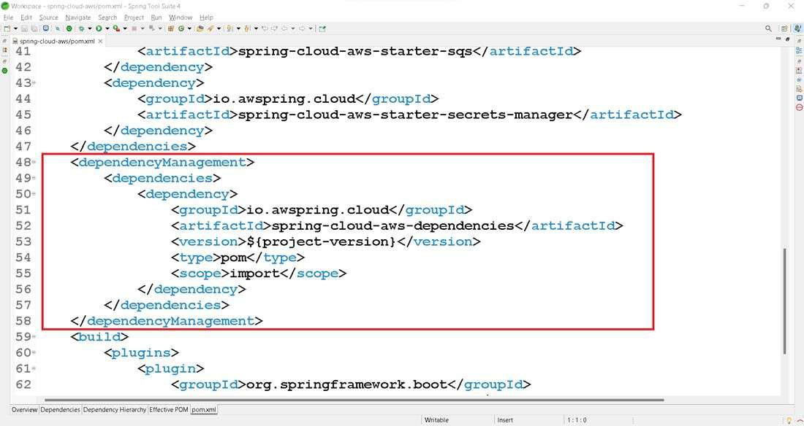The height and width of the screenshot is (426, 804).
Task: Expand the Debug launch dropdown arrow
Action: (x=90, y=28)
